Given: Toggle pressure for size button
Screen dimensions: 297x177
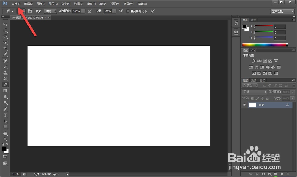Looking at the screenshot, I should click(x=152, y=11).
